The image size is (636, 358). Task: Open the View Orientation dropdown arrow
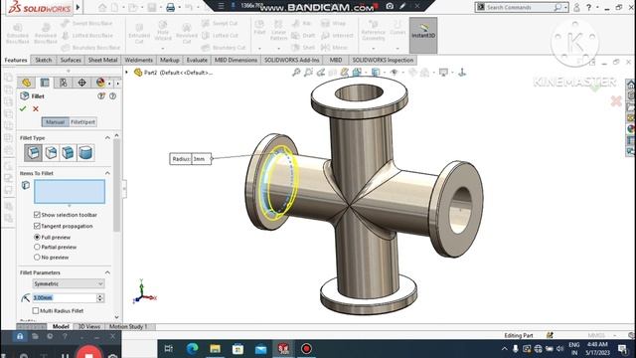pos(365,73)
